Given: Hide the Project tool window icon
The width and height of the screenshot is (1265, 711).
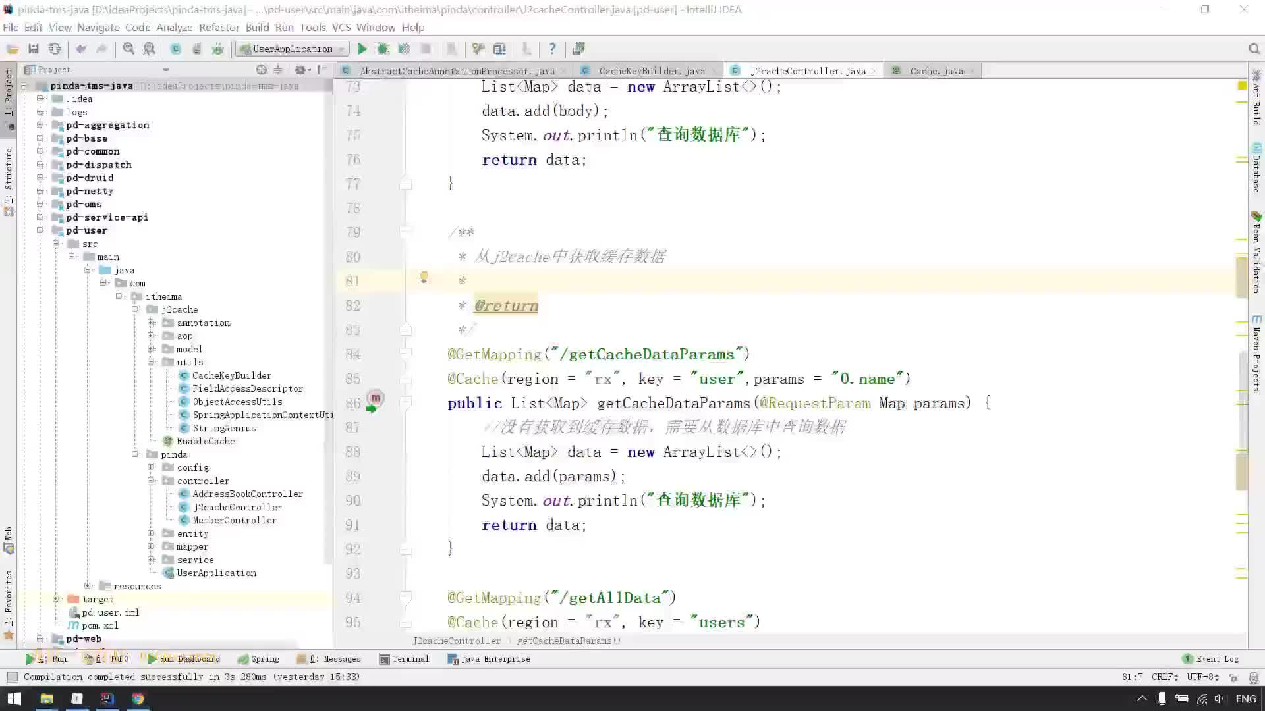Looking at the screenshot, I should pos(322,70).
